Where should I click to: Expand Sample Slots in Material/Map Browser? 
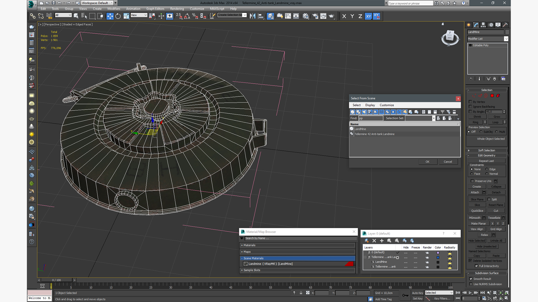[298, 270]
